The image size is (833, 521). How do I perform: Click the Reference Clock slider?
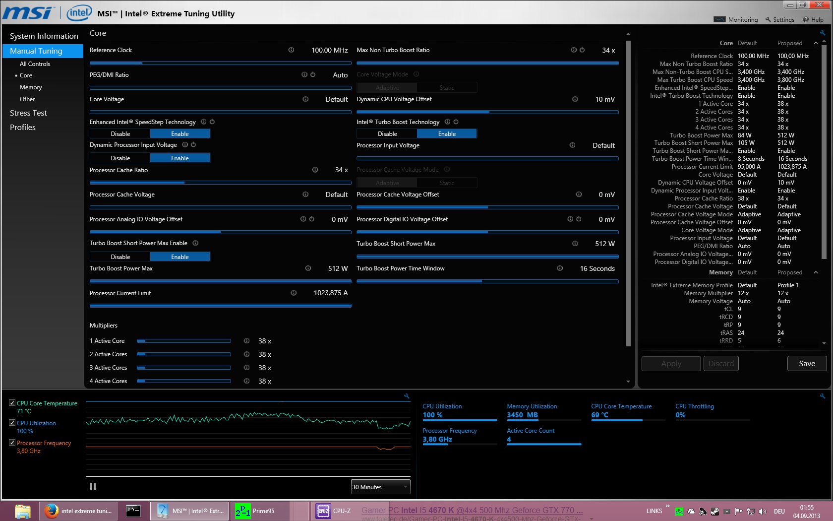pyautogui.click(x=221, y=63)
